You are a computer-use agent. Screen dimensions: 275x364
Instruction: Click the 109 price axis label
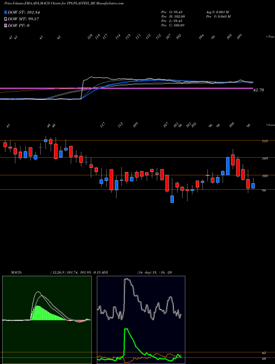(265, 158)
